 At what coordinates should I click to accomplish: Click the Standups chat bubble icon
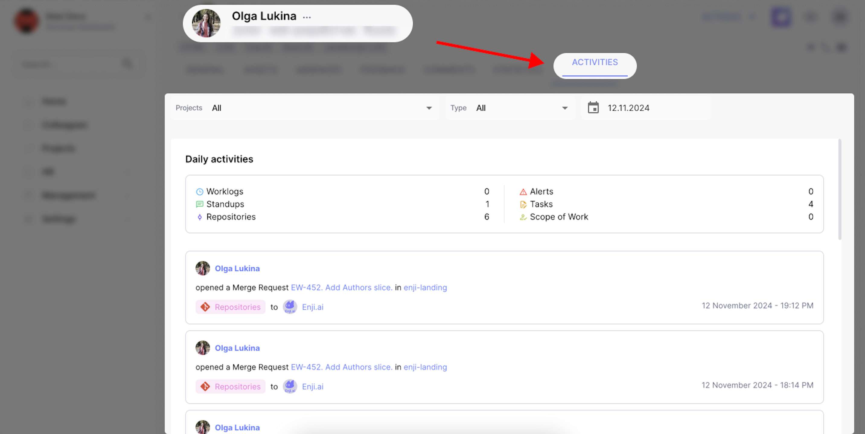pyautogui.click(x=199, y=204)
